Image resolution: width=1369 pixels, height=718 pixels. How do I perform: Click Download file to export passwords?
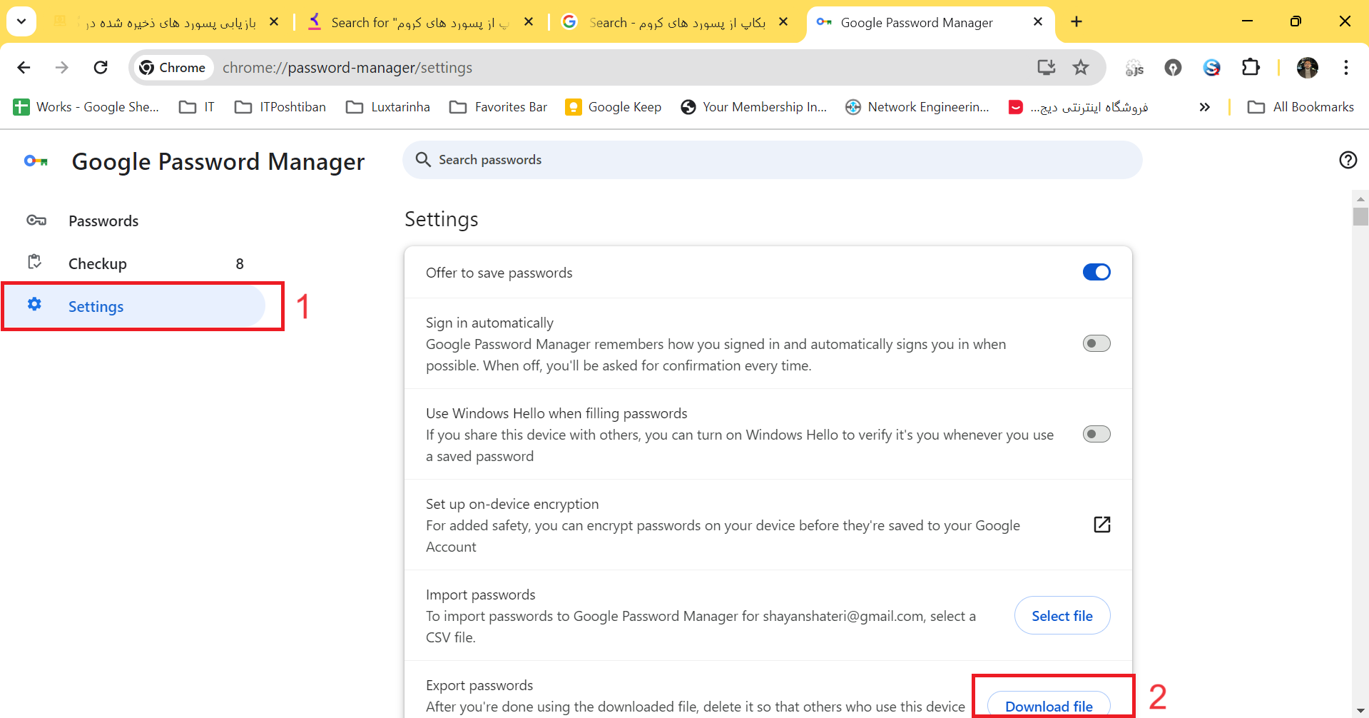click(1049, 705)
